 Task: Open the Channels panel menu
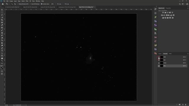188,54
